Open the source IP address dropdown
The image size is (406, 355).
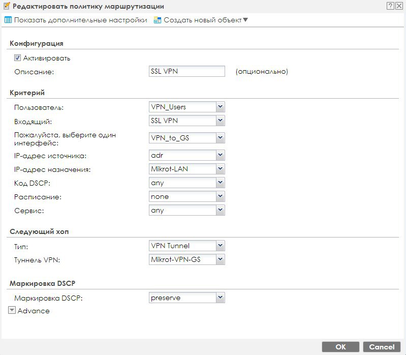[x=220, y=155]
